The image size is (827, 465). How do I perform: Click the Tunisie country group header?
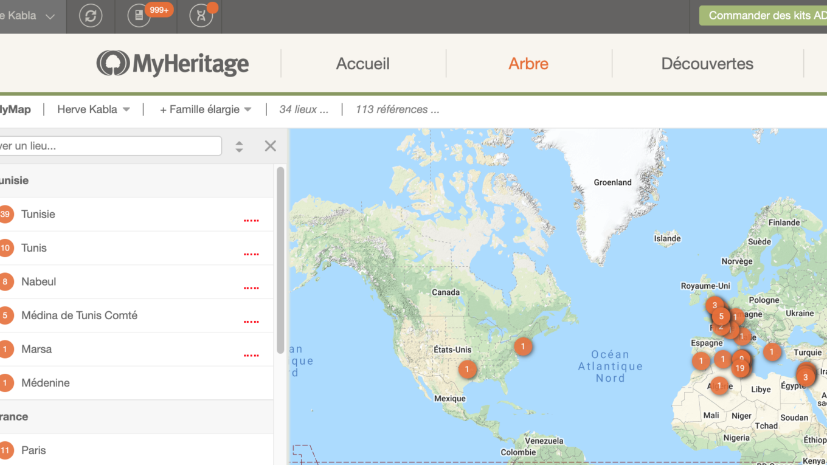137,181
